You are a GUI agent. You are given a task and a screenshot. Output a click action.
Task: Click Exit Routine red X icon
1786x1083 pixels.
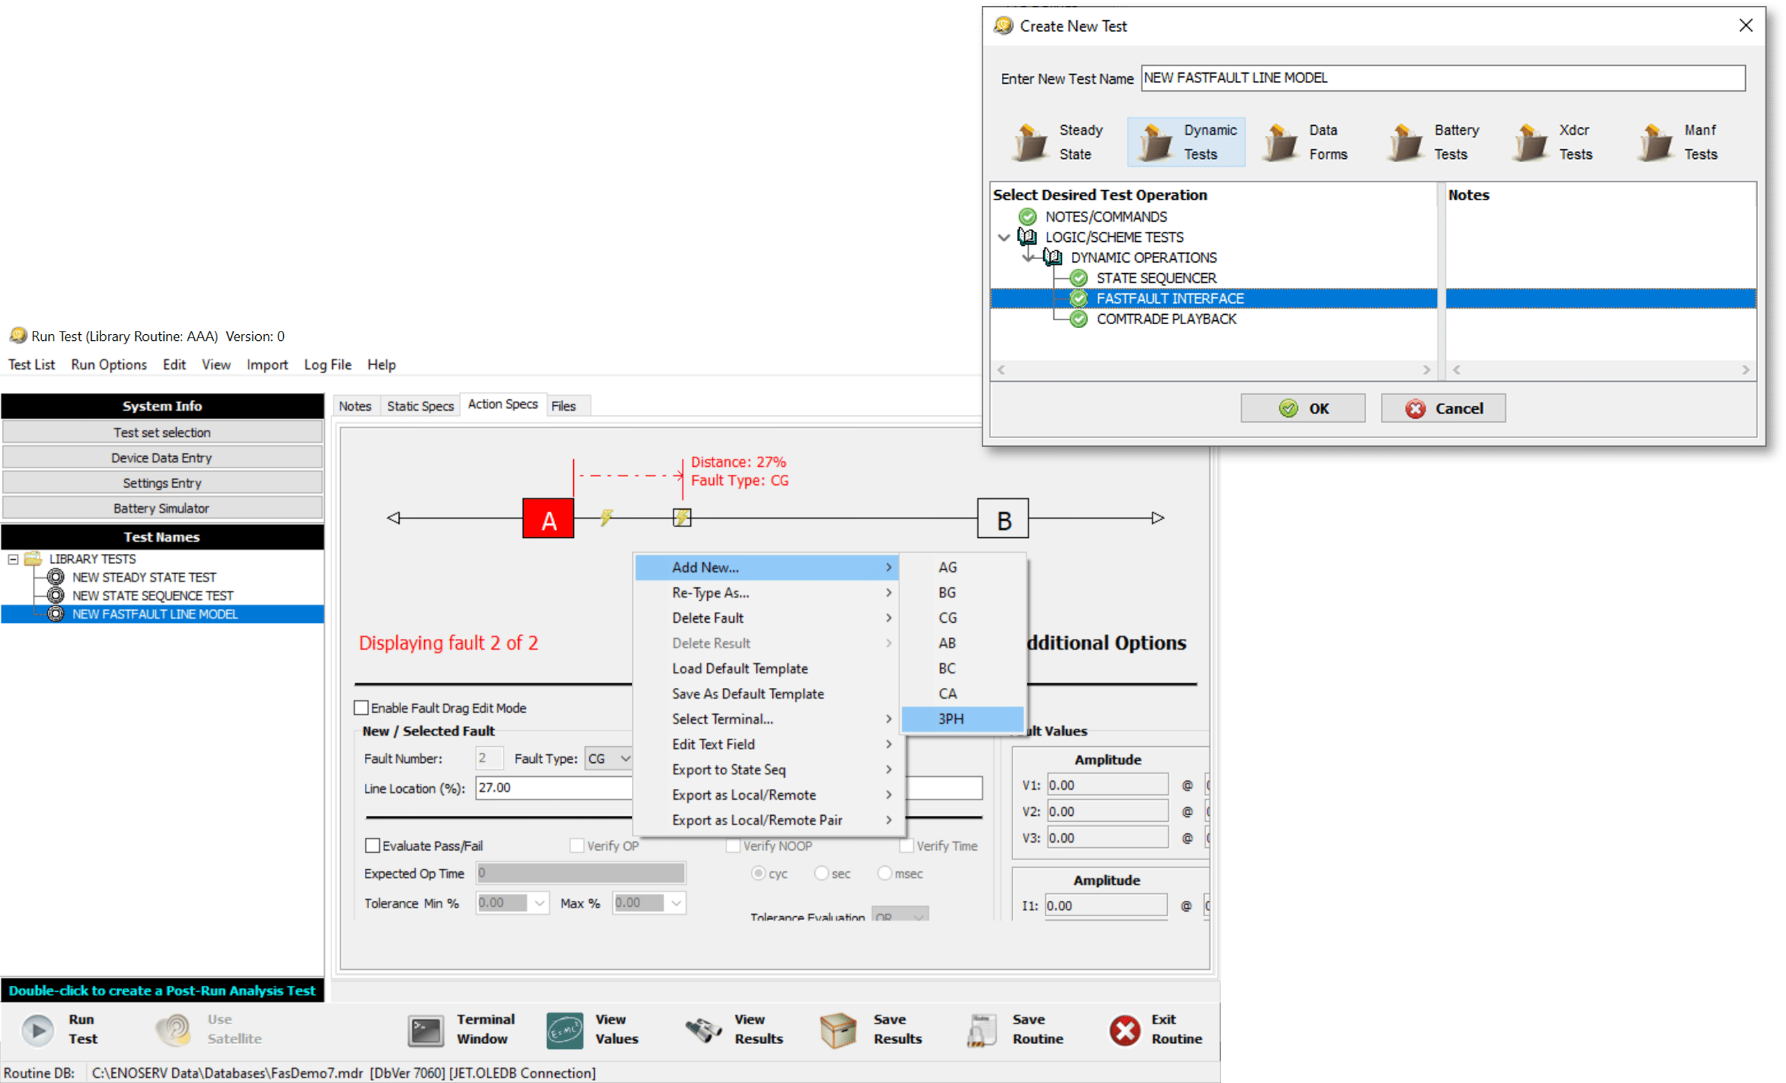1125,1030
